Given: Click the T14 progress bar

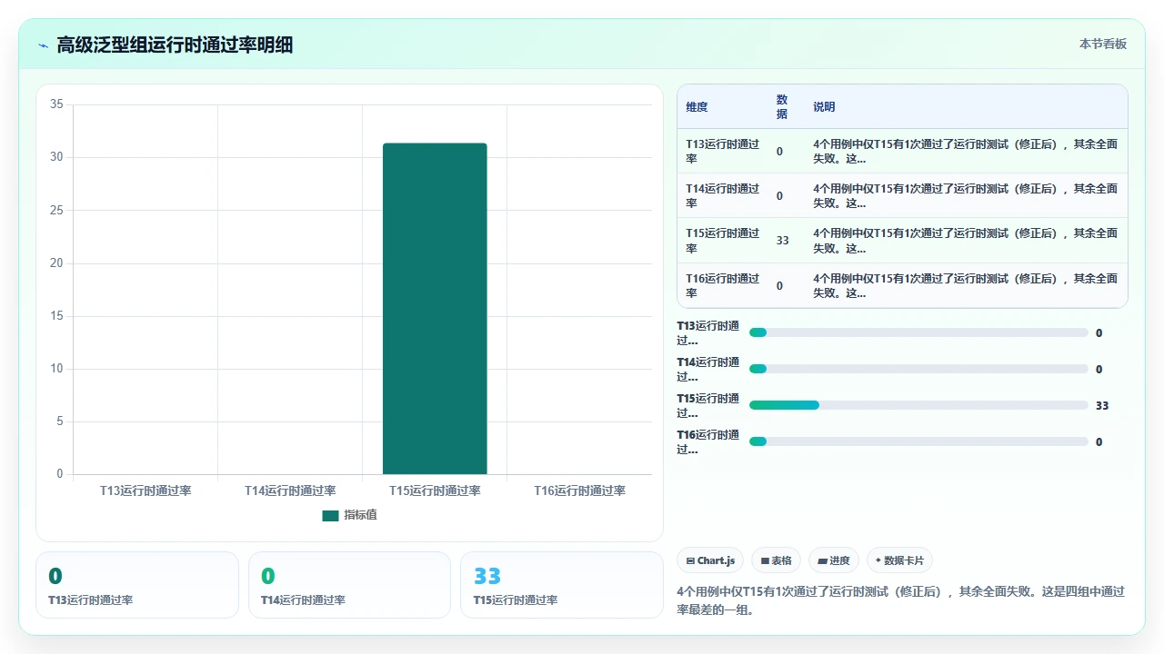Looking at the screenshot, I should point(918,369).
